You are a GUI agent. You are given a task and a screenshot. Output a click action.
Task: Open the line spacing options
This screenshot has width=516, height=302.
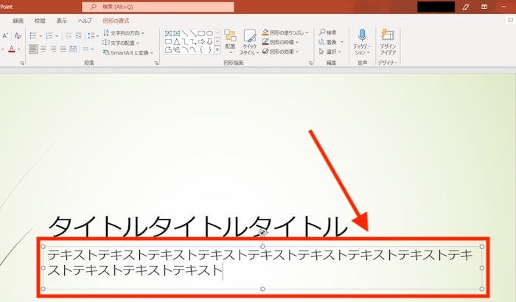92,35
